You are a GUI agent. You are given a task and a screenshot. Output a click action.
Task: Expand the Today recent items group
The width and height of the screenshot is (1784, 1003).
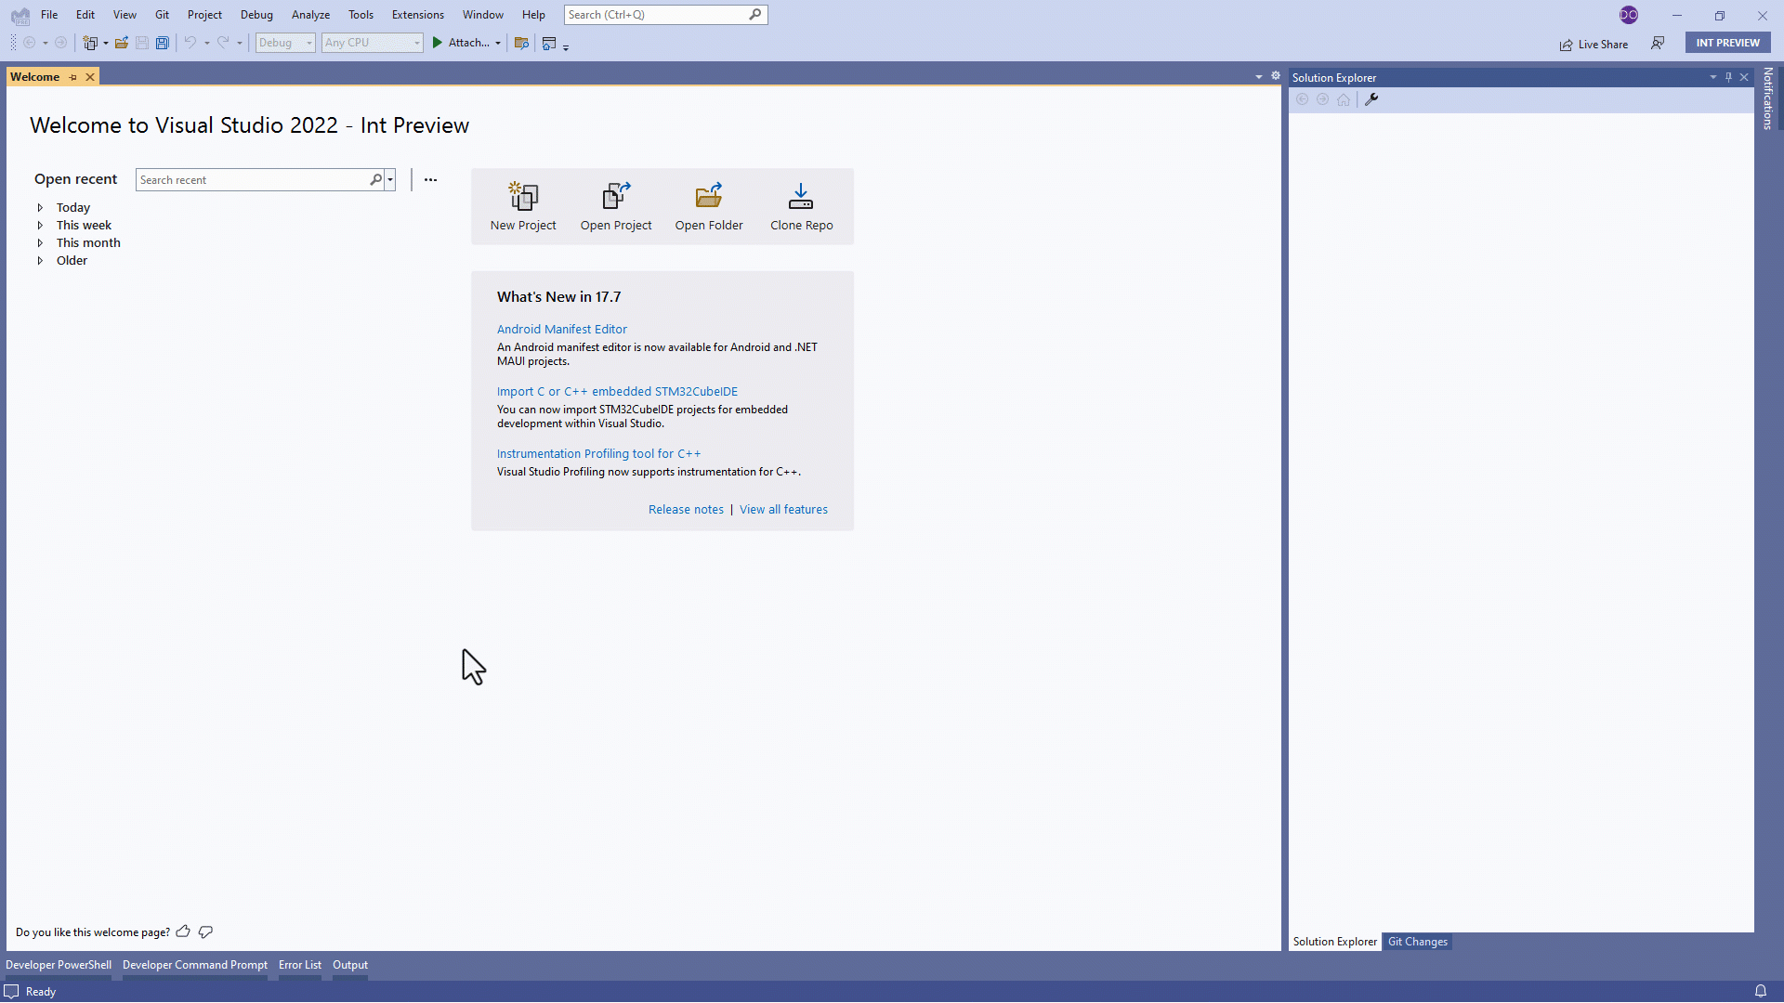(x=40, y=207)
